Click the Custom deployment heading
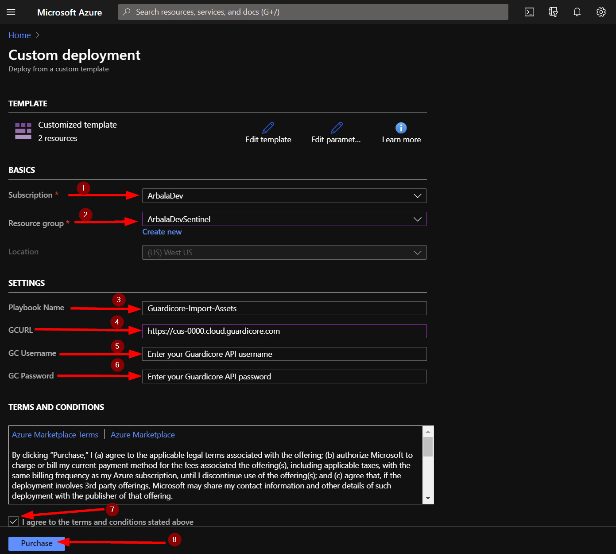The height and width of the screenshot is (554, 616). [74, 55]
